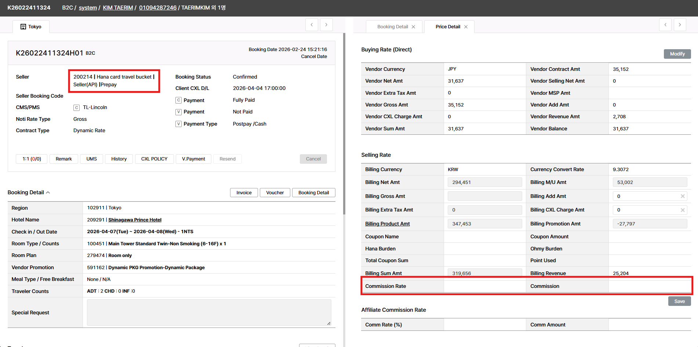Click the left panel vertical scrollbar
This screenshot has height=347, width=698.
[x=344, y=125]
